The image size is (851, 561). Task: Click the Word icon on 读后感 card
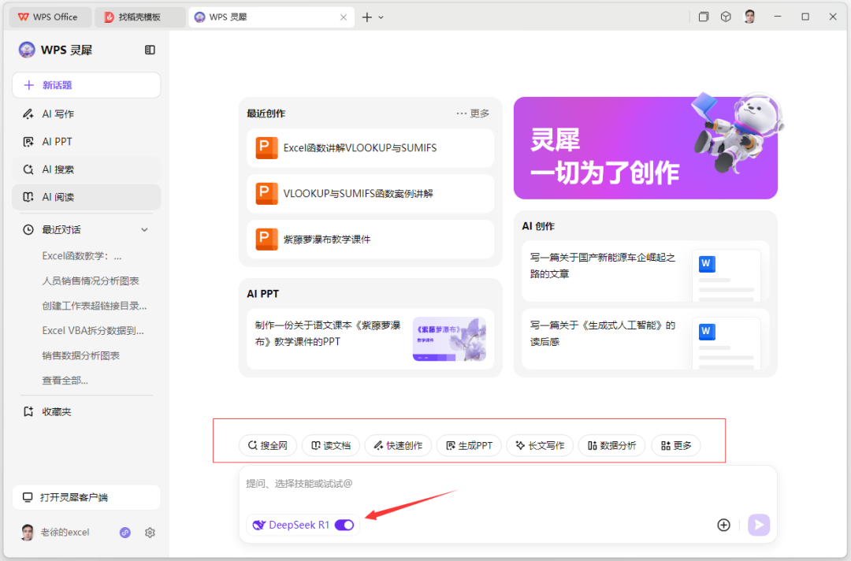[707, 332]
